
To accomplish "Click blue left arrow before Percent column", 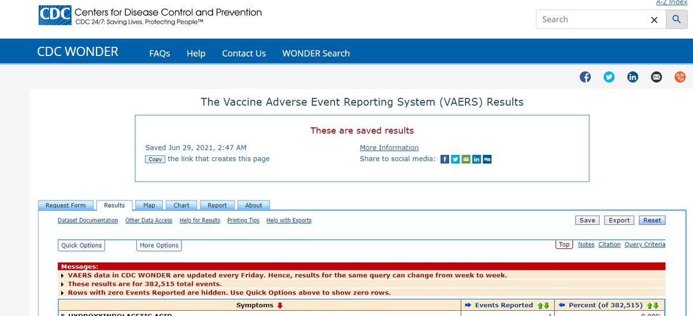I will pyautogui.click(x=562, y=305).
